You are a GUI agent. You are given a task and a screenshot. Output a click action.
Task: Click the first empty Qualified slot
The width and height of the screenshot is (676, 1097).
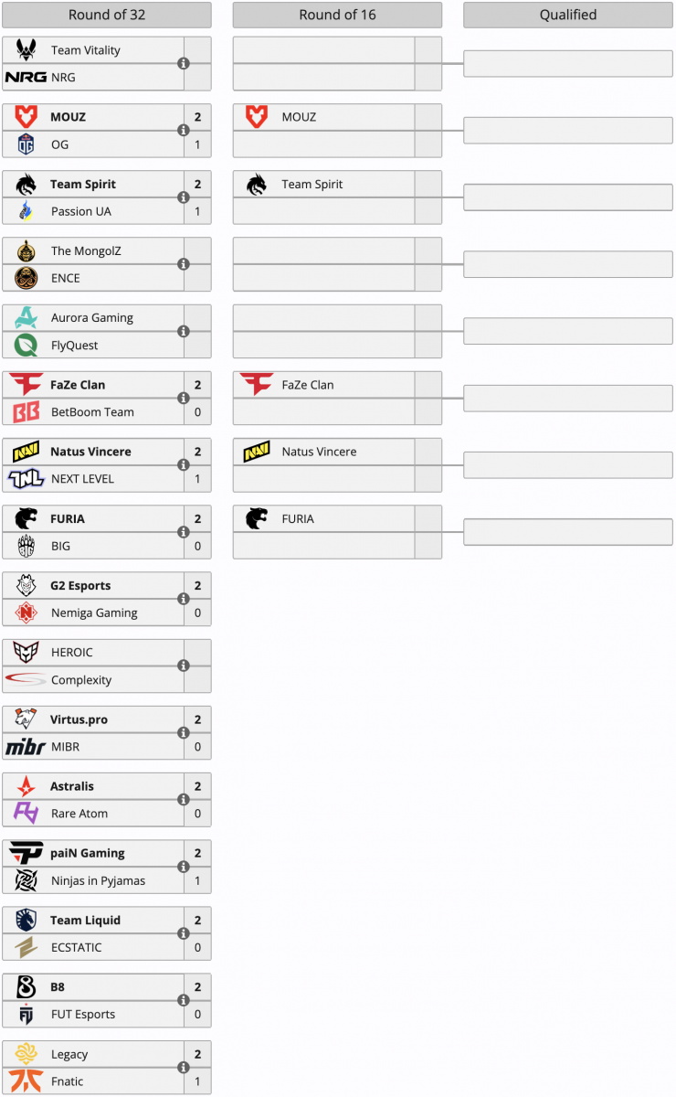[x=568, y=63]
